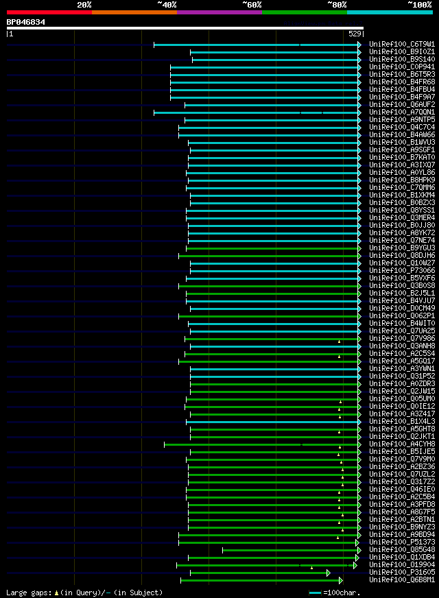The width and height of the screenshot is (439, 598).
Task: Select hit label UniRef100_B4VJU7
Action: [402, 301]
